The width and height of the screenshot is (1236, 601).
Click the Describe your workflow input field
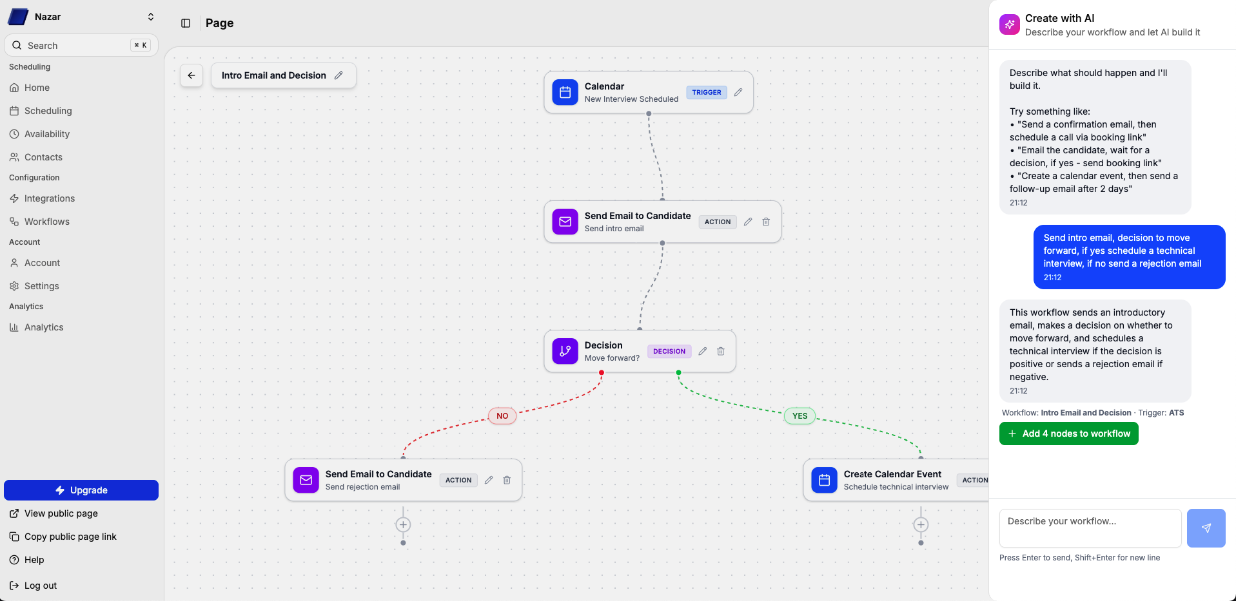point(1088,528)
